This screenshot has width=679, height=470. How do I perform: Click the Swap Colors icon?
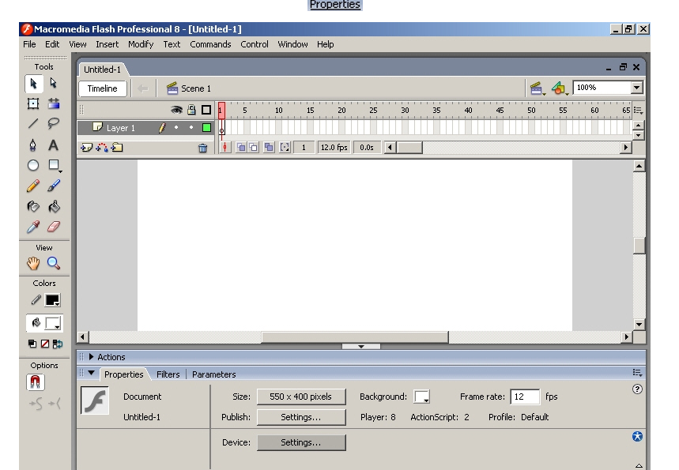point(57,344)
